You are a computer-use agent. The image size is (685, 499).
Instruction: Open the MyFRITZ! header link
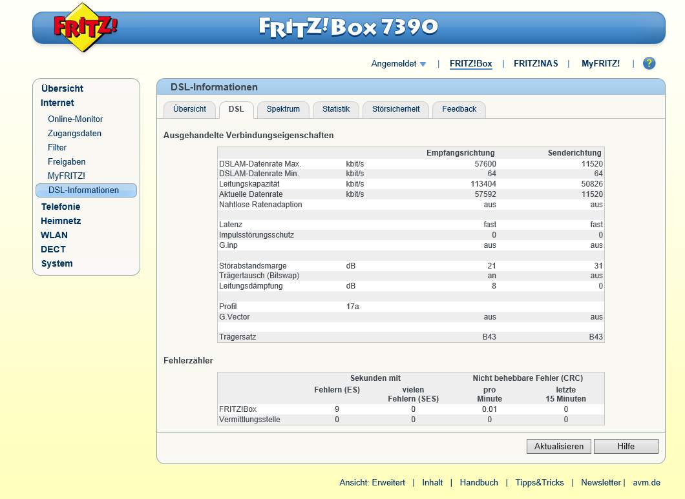[600, 64]
